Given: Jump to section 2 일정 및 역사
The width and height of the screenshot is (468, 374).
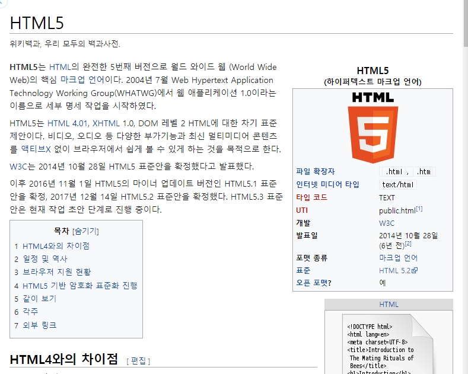Looking at the screenshot, I should tap(45, 259).
